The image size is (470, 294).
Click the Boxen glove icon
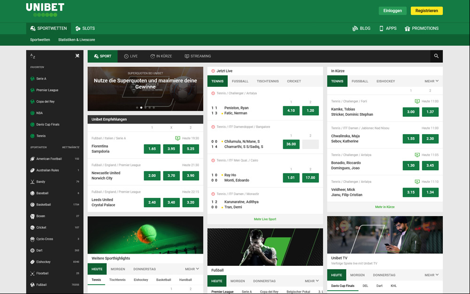coord(32,216)
